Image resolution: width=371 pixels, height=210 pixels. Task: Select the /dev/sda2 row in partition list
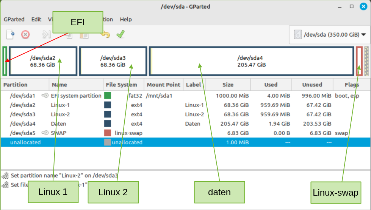[186, 105]
